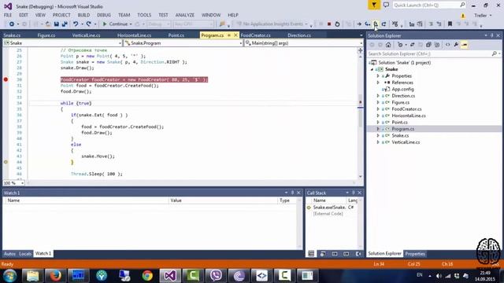Click the Home icon in Solution Explorer

[x=388, y=45]
